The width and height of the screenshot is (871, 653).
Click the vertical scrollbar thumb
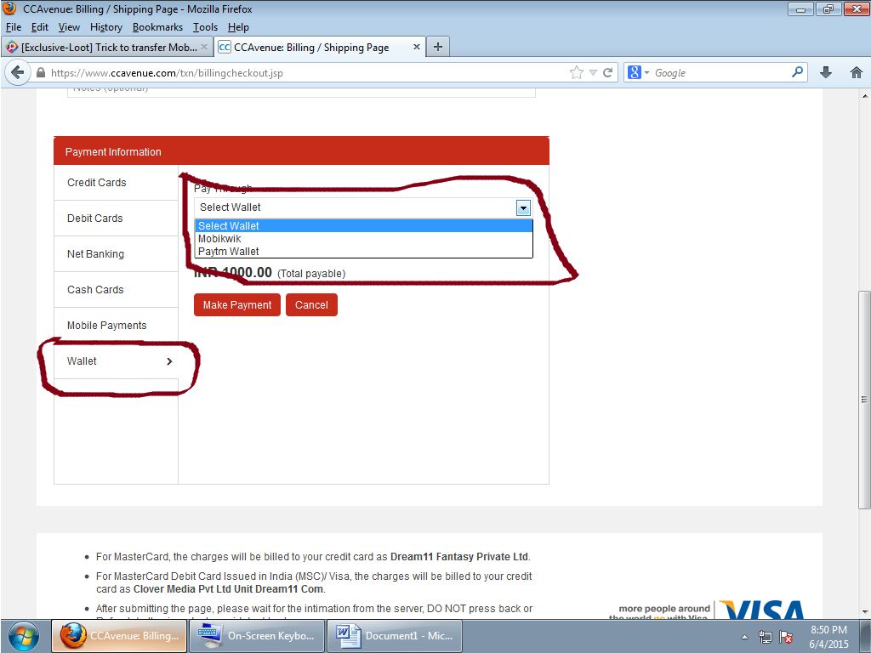pos(864,400)
